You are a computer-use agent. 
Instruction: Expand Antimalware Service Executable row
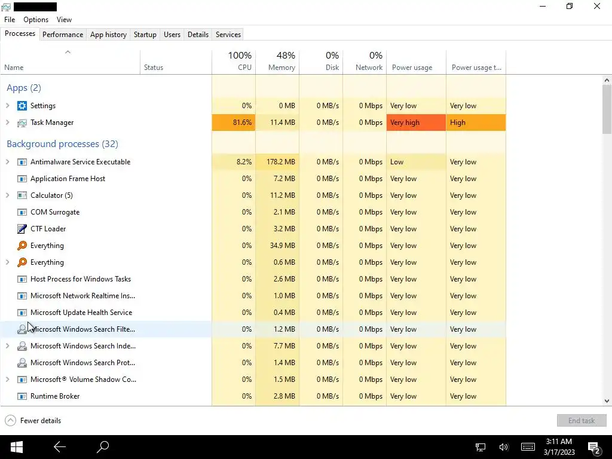[x=7, y=162]
